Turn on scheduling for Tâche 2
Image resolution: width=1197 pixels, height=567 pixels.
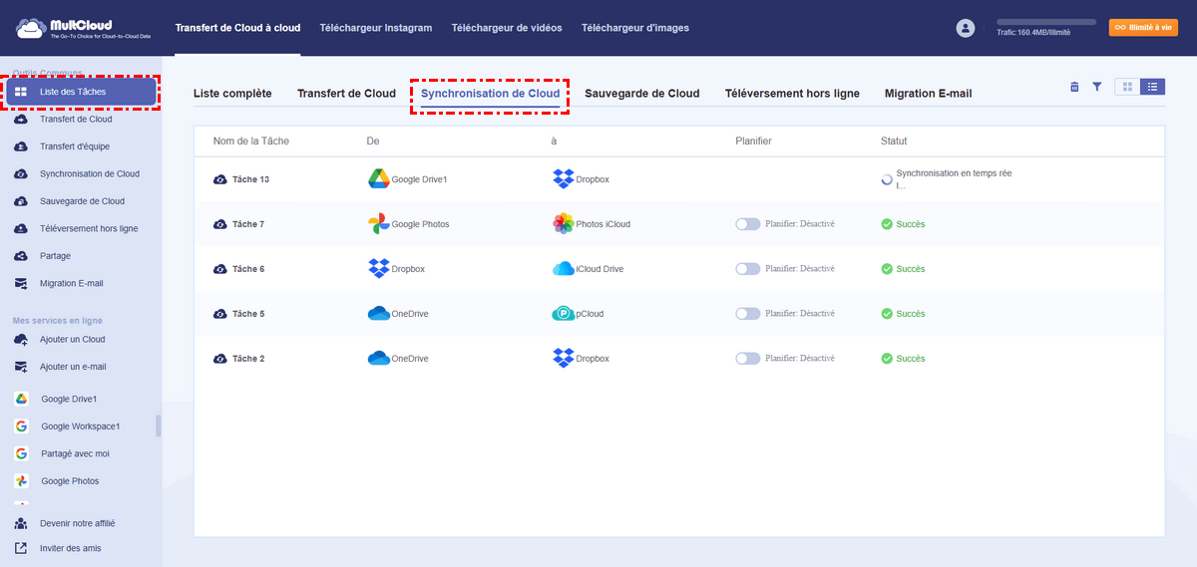(x=747, y=358)
